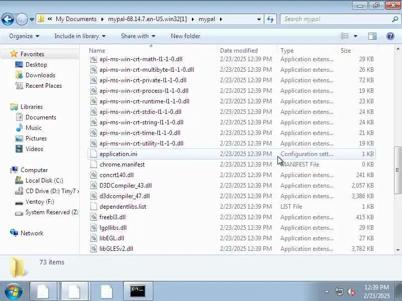This screenshot has height=301, width=402.
Task: Select api-ms-win-crt-process-l1-1-0.dll file name
Action: [x=144, y=91]
